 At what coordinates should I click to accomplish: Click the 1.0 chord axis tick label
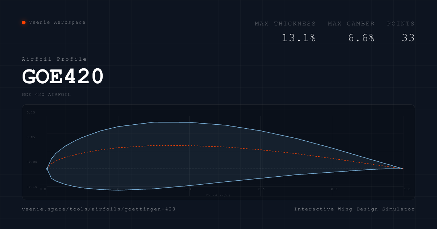click(x=407, y=189)
